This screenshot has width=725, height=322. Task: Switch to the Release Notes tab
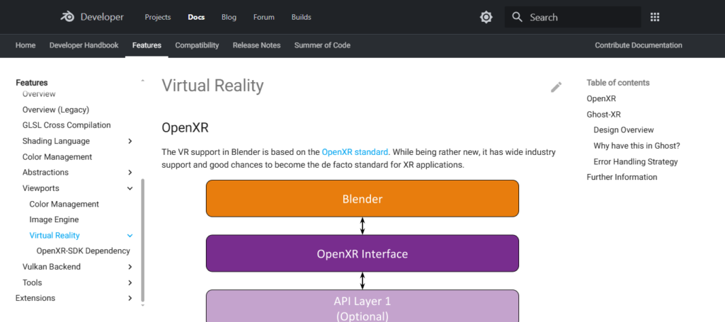click(x=256, y=45)
